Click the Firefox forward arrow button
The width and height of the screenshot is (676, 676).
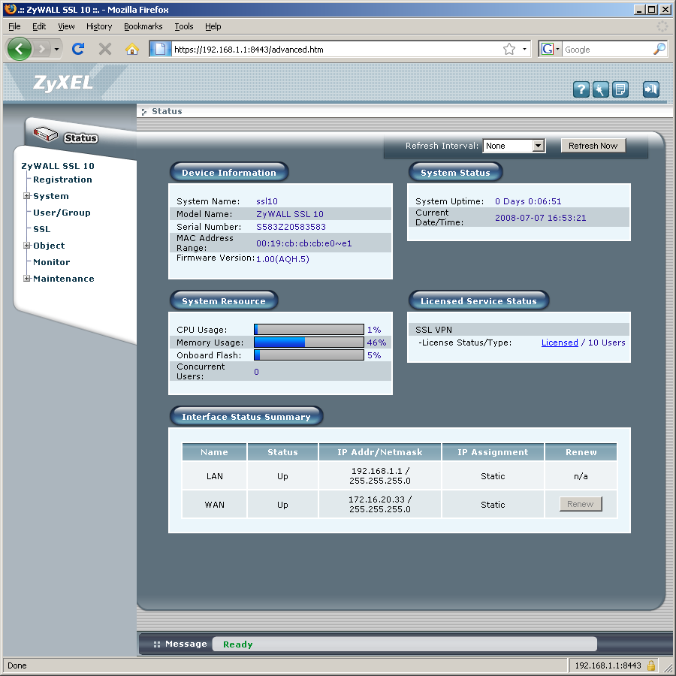[42, 49]
